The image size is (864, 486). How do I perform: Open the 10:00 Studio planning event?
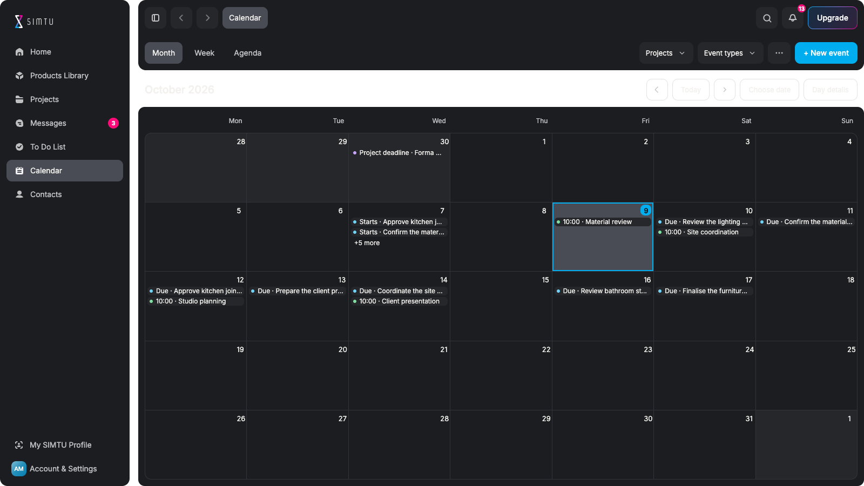tap(195, 301)
